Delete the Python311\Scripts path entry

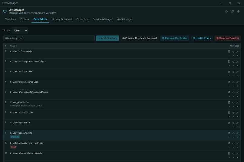(237, 66)
